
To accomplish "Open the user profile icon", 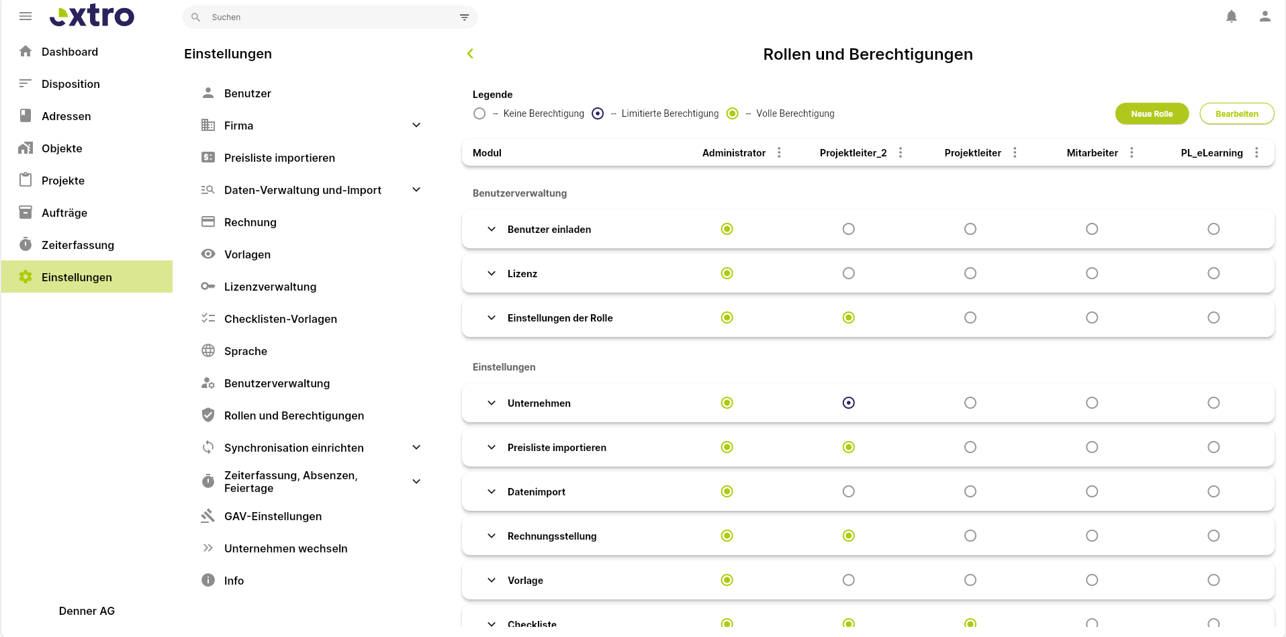I will tap(1265, 16).
